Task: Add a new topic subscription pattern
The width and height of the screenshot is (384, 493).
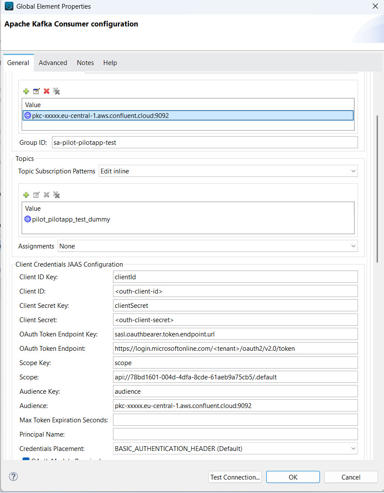Action: [26, 195]
